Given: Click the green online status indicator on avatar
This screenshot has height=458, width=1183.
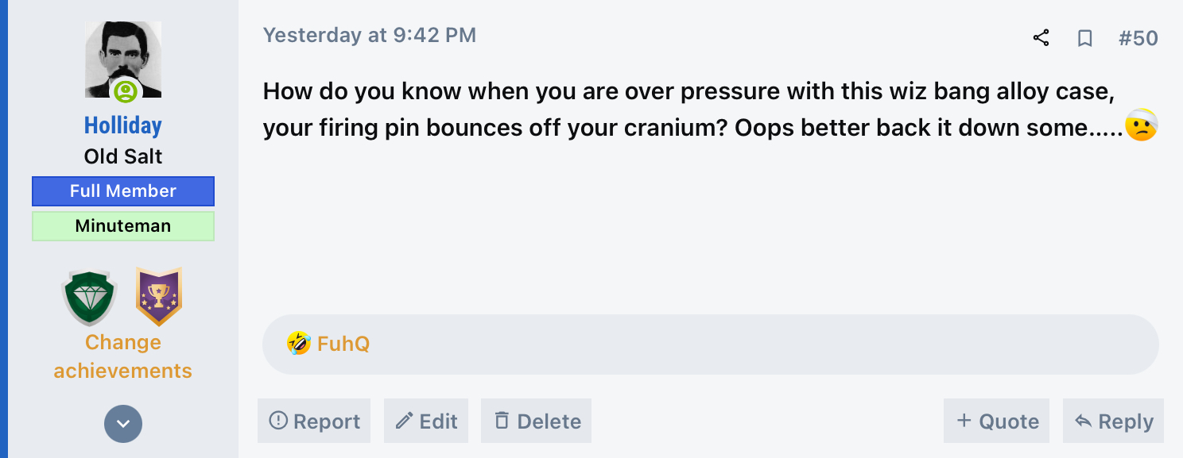Looking at the screenshot, I should (126, 91).
